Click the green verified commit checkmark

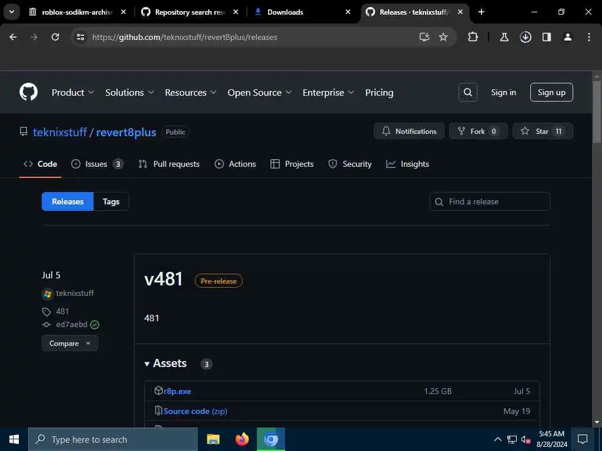pos(95,325)
